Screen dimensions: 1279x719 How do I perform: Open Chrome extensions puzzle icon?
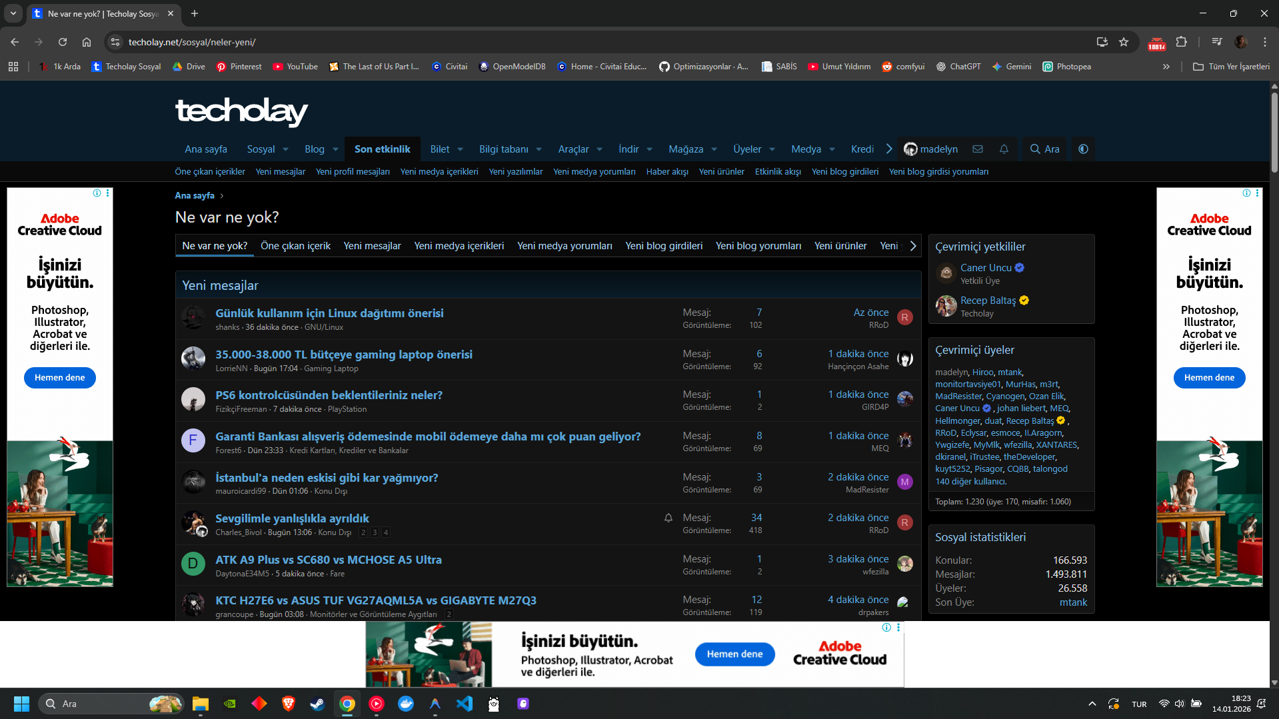click(1181, 42)
